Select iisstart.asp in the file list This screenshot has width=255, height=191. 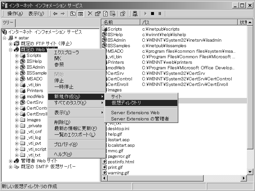pos(119,140)
